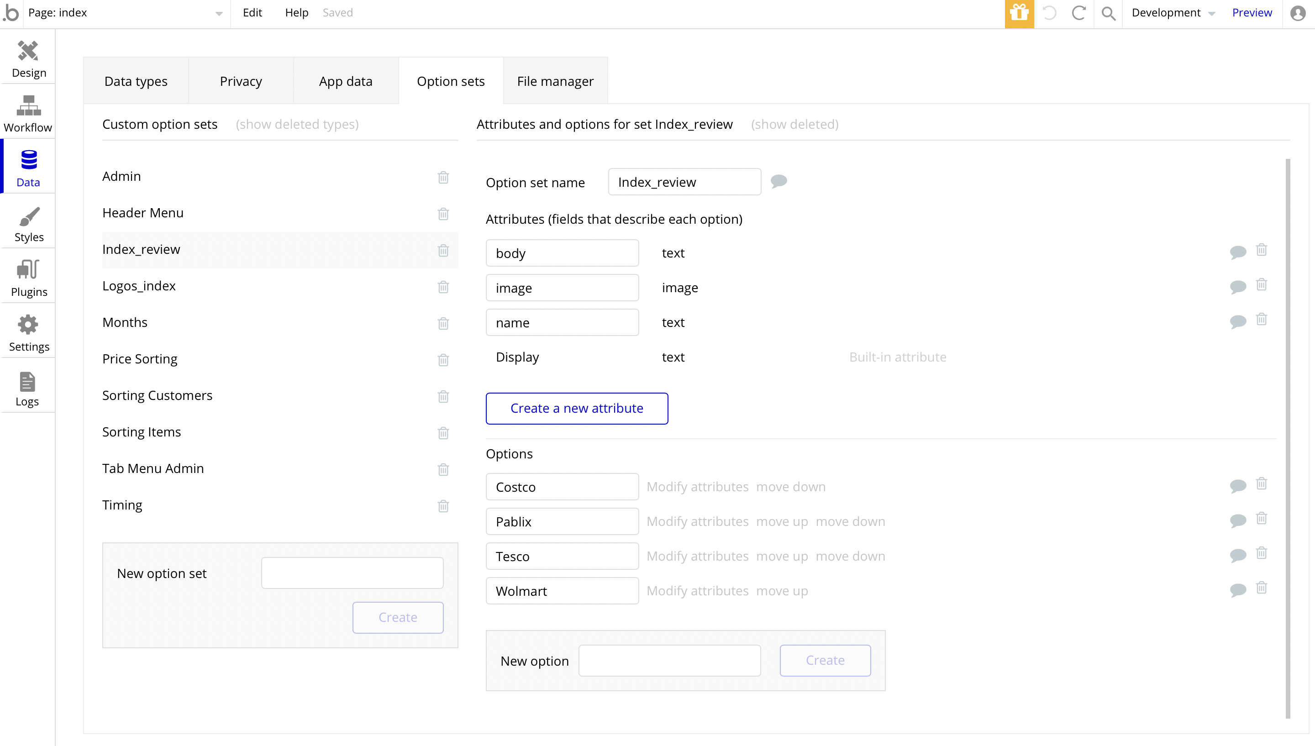Delete the Months option set
The image size is (1315, 746).
click(x=443, y=323)
